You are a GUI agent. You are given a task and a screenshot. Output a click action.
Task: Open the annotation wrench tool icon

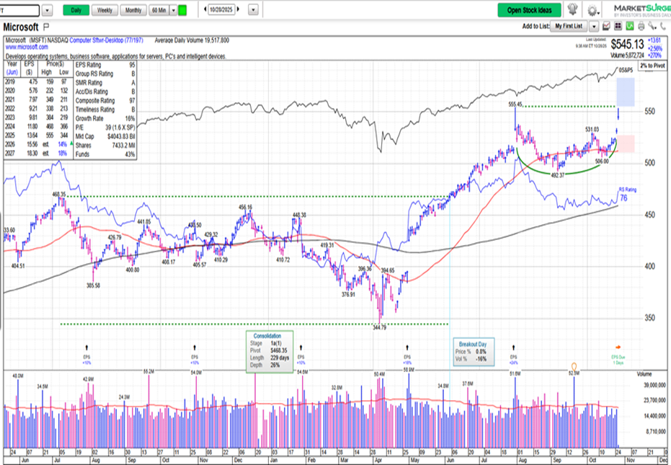652,26
